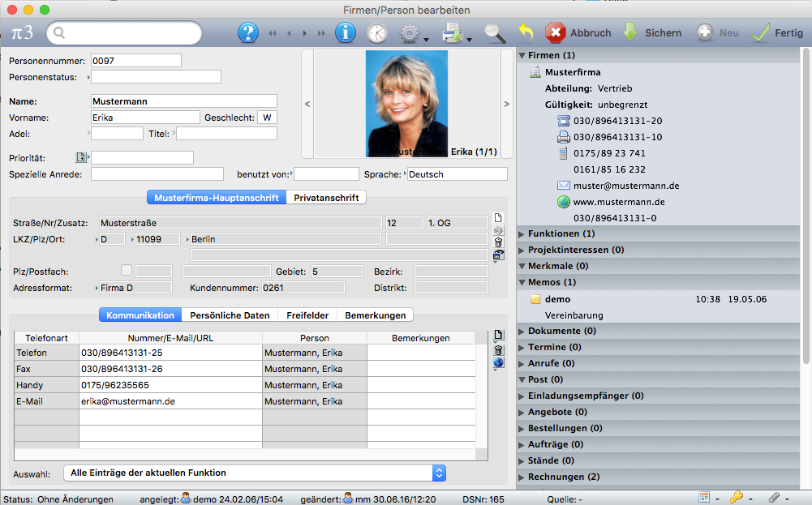
Task: Click the Name field containing Mustermann
Action: [x=184, y=101]
